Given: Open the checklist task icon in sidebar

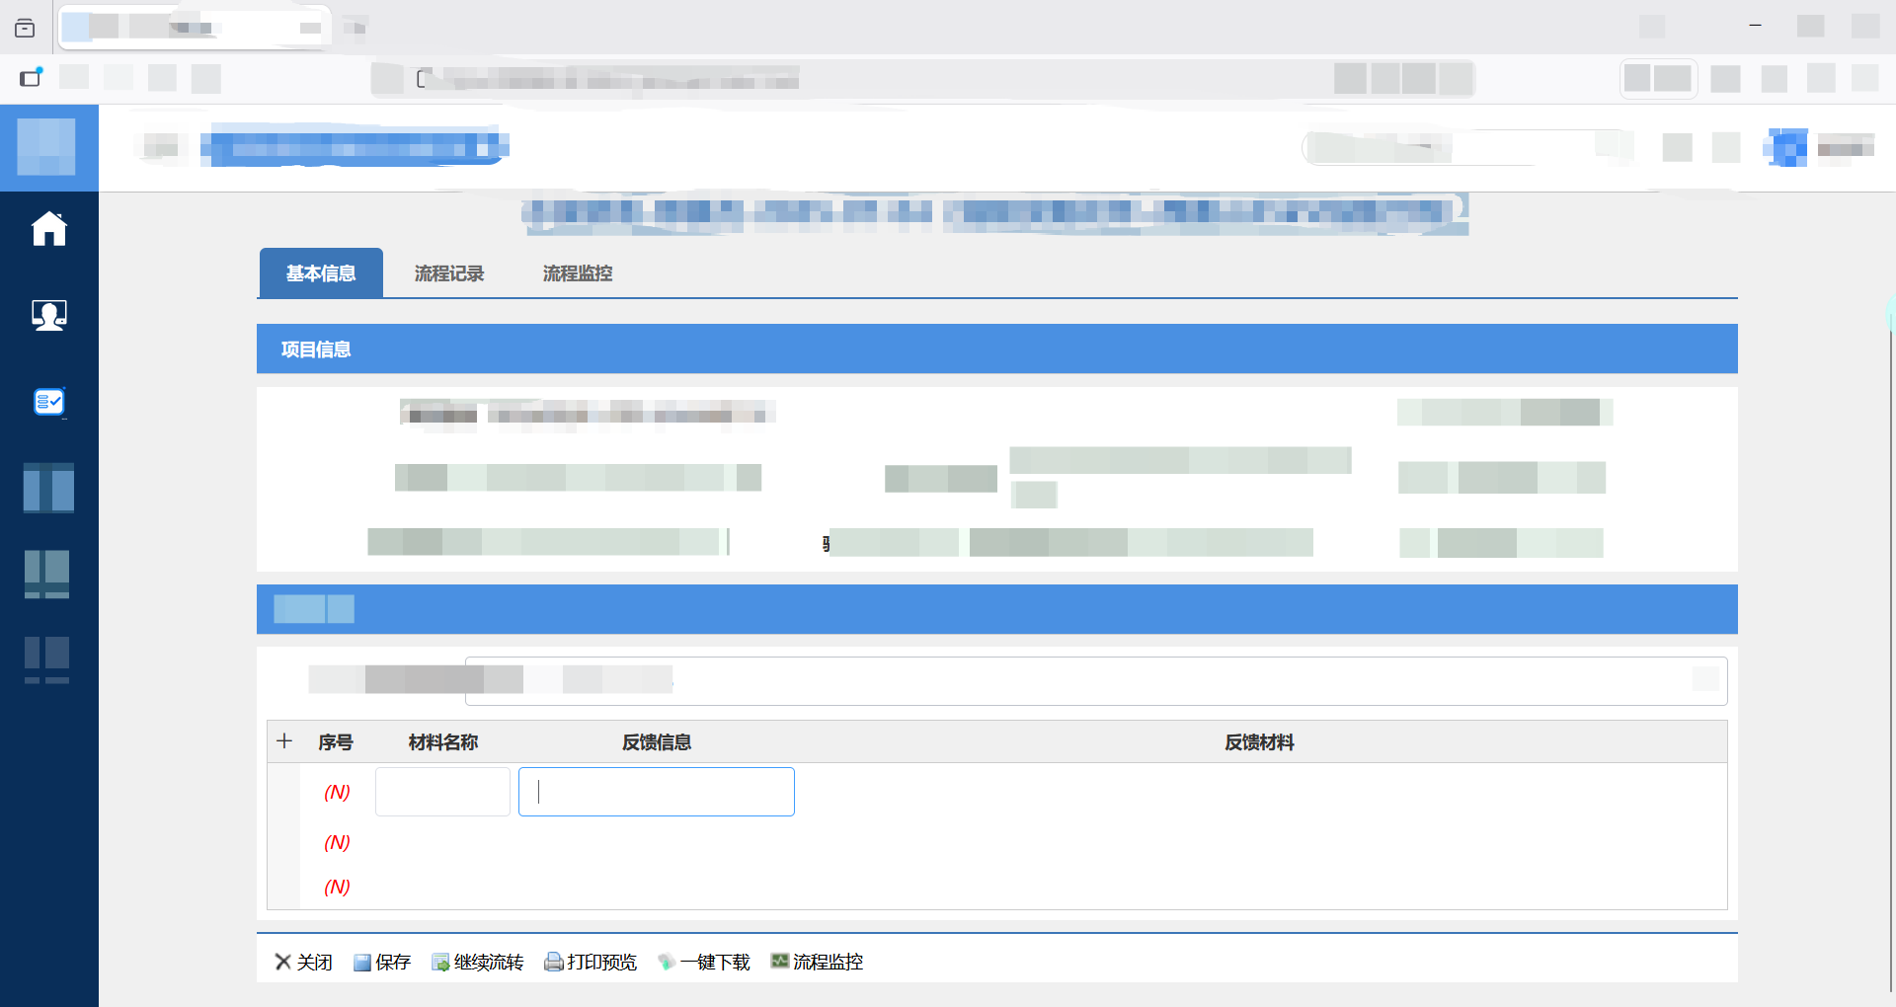Looking at the screenshot, I should [48, 402].
